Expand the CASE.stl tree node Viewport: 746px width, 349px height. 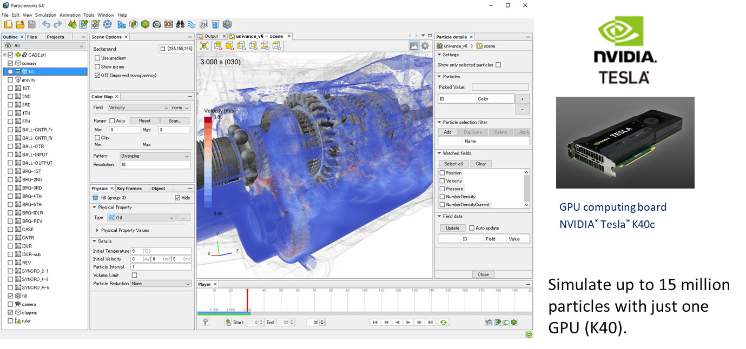tap(5, 55)
